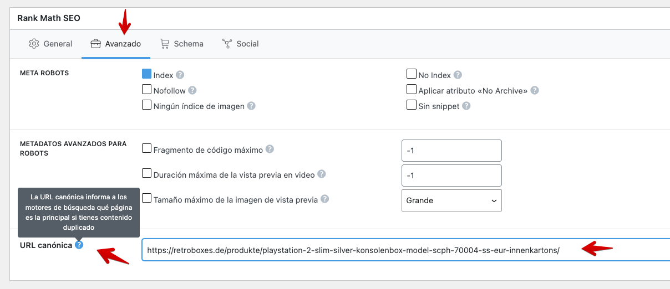Screen dimensions: 670x289
Task: Click the help icon beside Sin snippet
Action: point(466,106)
